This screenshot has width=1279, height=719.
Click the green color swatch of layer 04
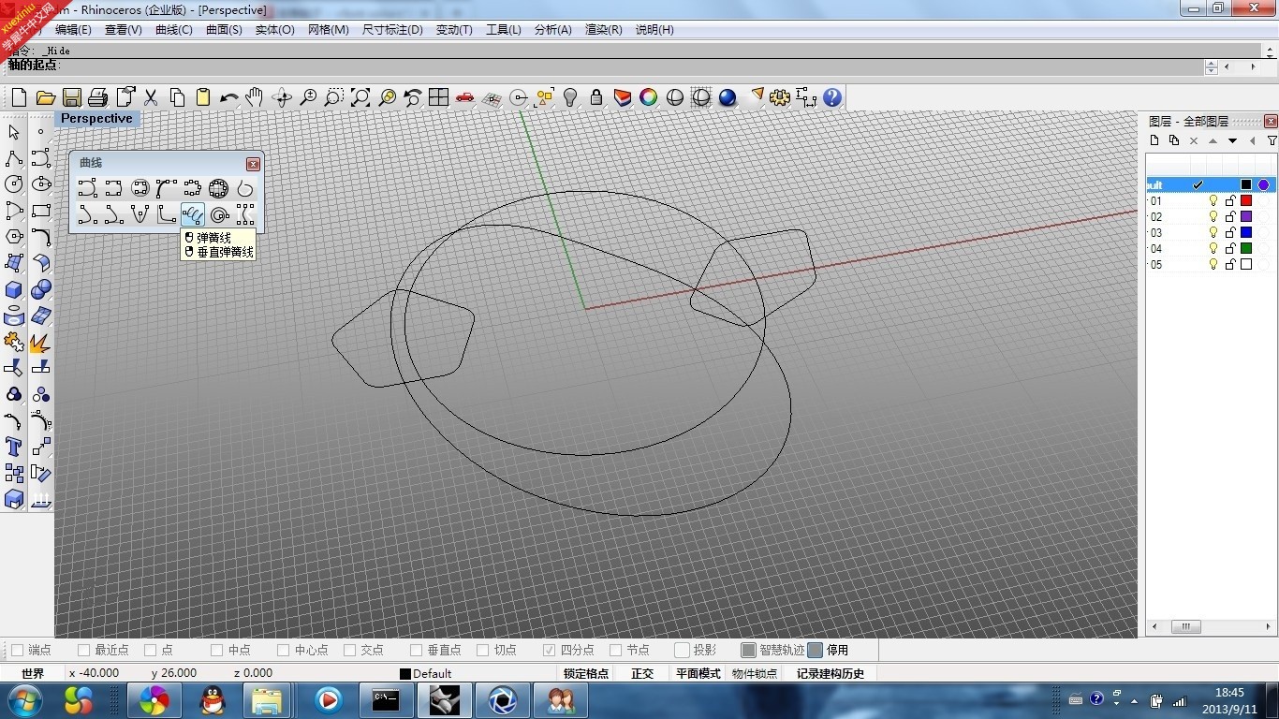1246,248
